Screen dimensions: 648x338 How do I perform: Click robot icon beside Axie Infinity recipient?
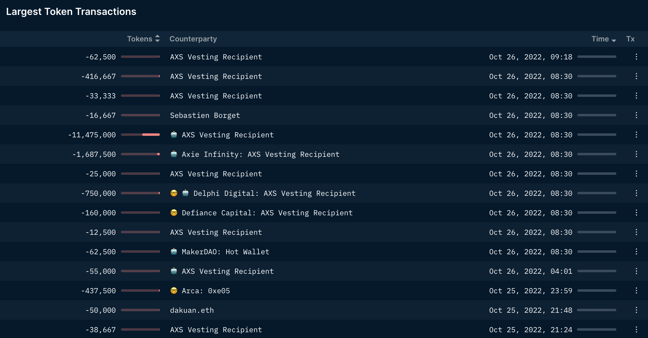(x=174, y=154)
